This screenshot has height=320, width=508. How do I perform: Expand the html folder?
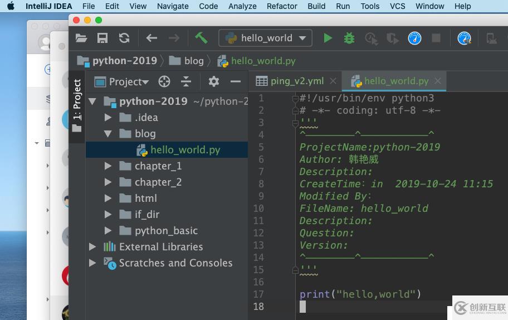click(108, 198)
